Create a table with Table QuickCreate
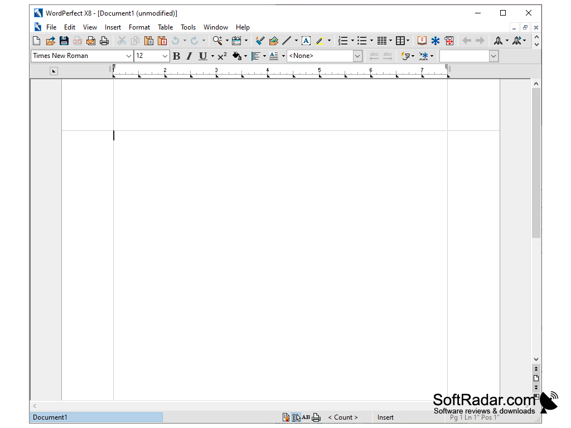Image resolution: width=571 pixels, height=428 pixels. click(x=400, y=40)
